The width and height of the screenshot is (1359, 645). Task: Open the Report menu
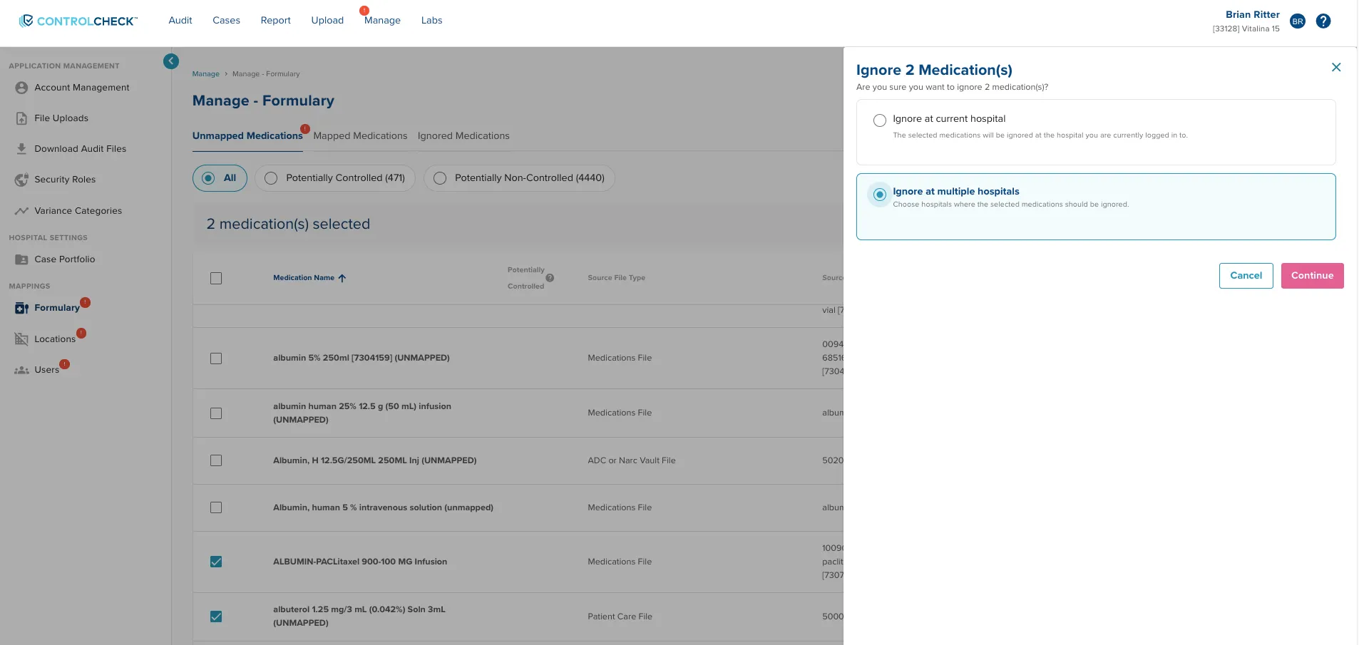pos(275,21)
